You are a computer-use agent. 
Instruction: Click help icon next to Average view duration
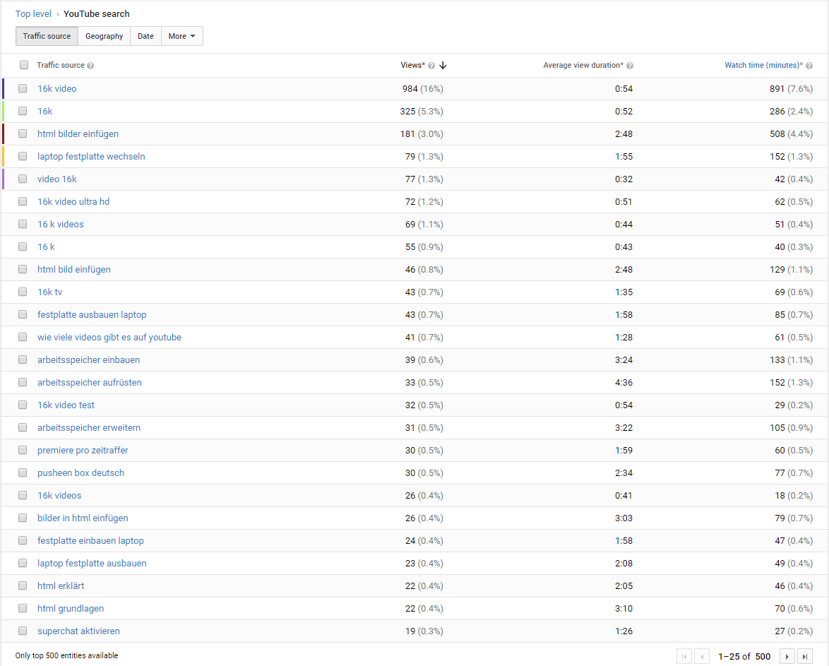pyautogui.click(x=629, y=66)
